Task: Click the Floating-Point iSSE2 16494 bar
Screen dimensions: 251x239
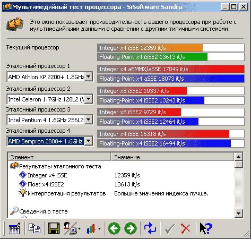Action: 171,143
